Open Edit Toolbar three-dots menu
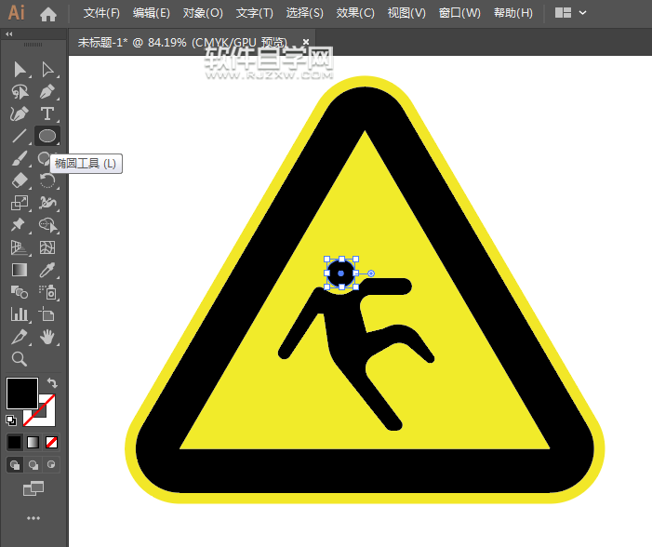Image resolution: width=652 pixels, height=547 pixels. click(x=33, y=518)
